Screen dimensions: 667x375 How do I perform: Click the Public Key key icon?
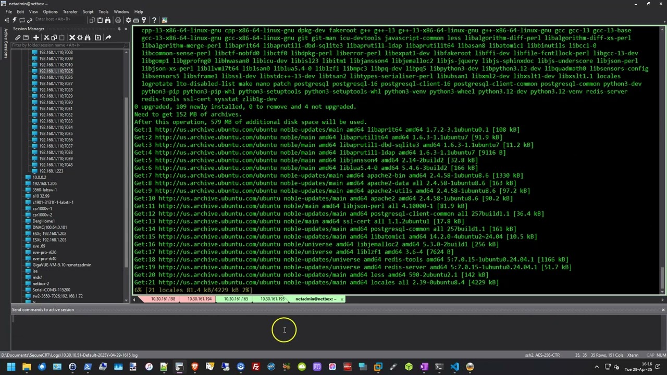pos(144,20)
